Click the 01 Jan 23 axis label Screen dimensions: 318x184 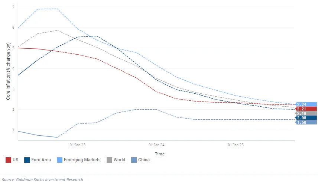[x=78, y=145]
